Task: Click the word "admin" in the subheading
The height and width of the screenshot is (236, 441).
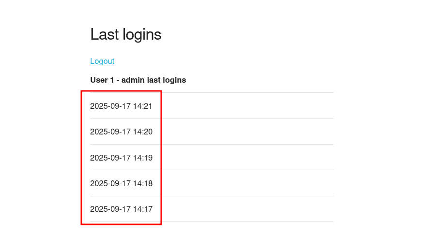Action: [x=132, y=80]
